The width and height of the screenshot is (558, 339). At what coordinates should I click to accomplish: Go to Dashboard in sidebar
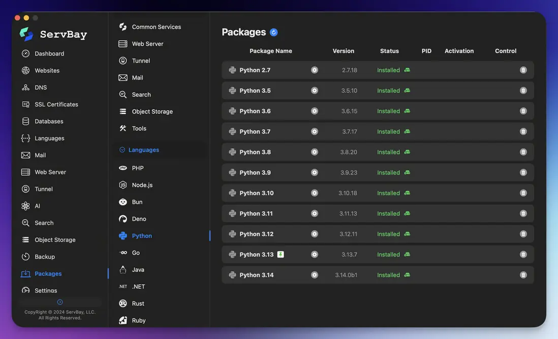pos(49,54)
